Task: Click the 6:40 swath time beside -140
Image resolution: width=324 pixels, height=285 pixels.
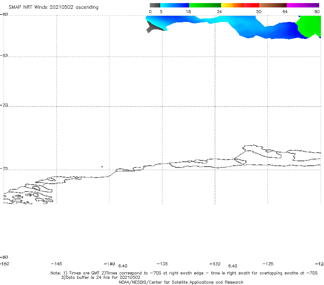Action: [x=123, y=266]
